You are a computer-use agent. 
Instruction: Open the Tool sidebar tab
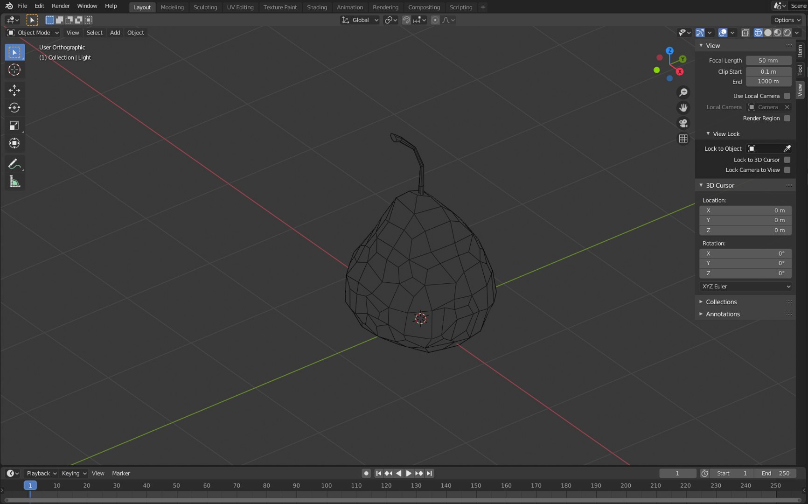(x=800, y=70)
